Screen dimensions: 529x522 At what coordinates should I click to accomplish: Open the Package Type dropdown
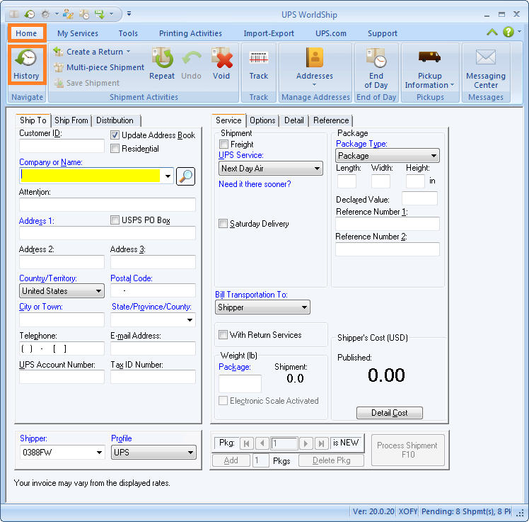(x=388, y=156)
